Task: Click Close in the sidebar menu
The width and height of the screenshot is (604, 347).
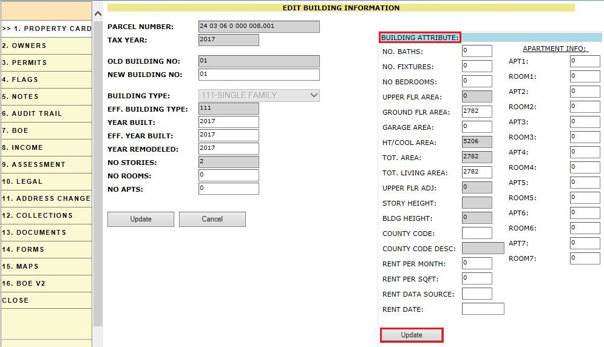Action: coord(46,300)
